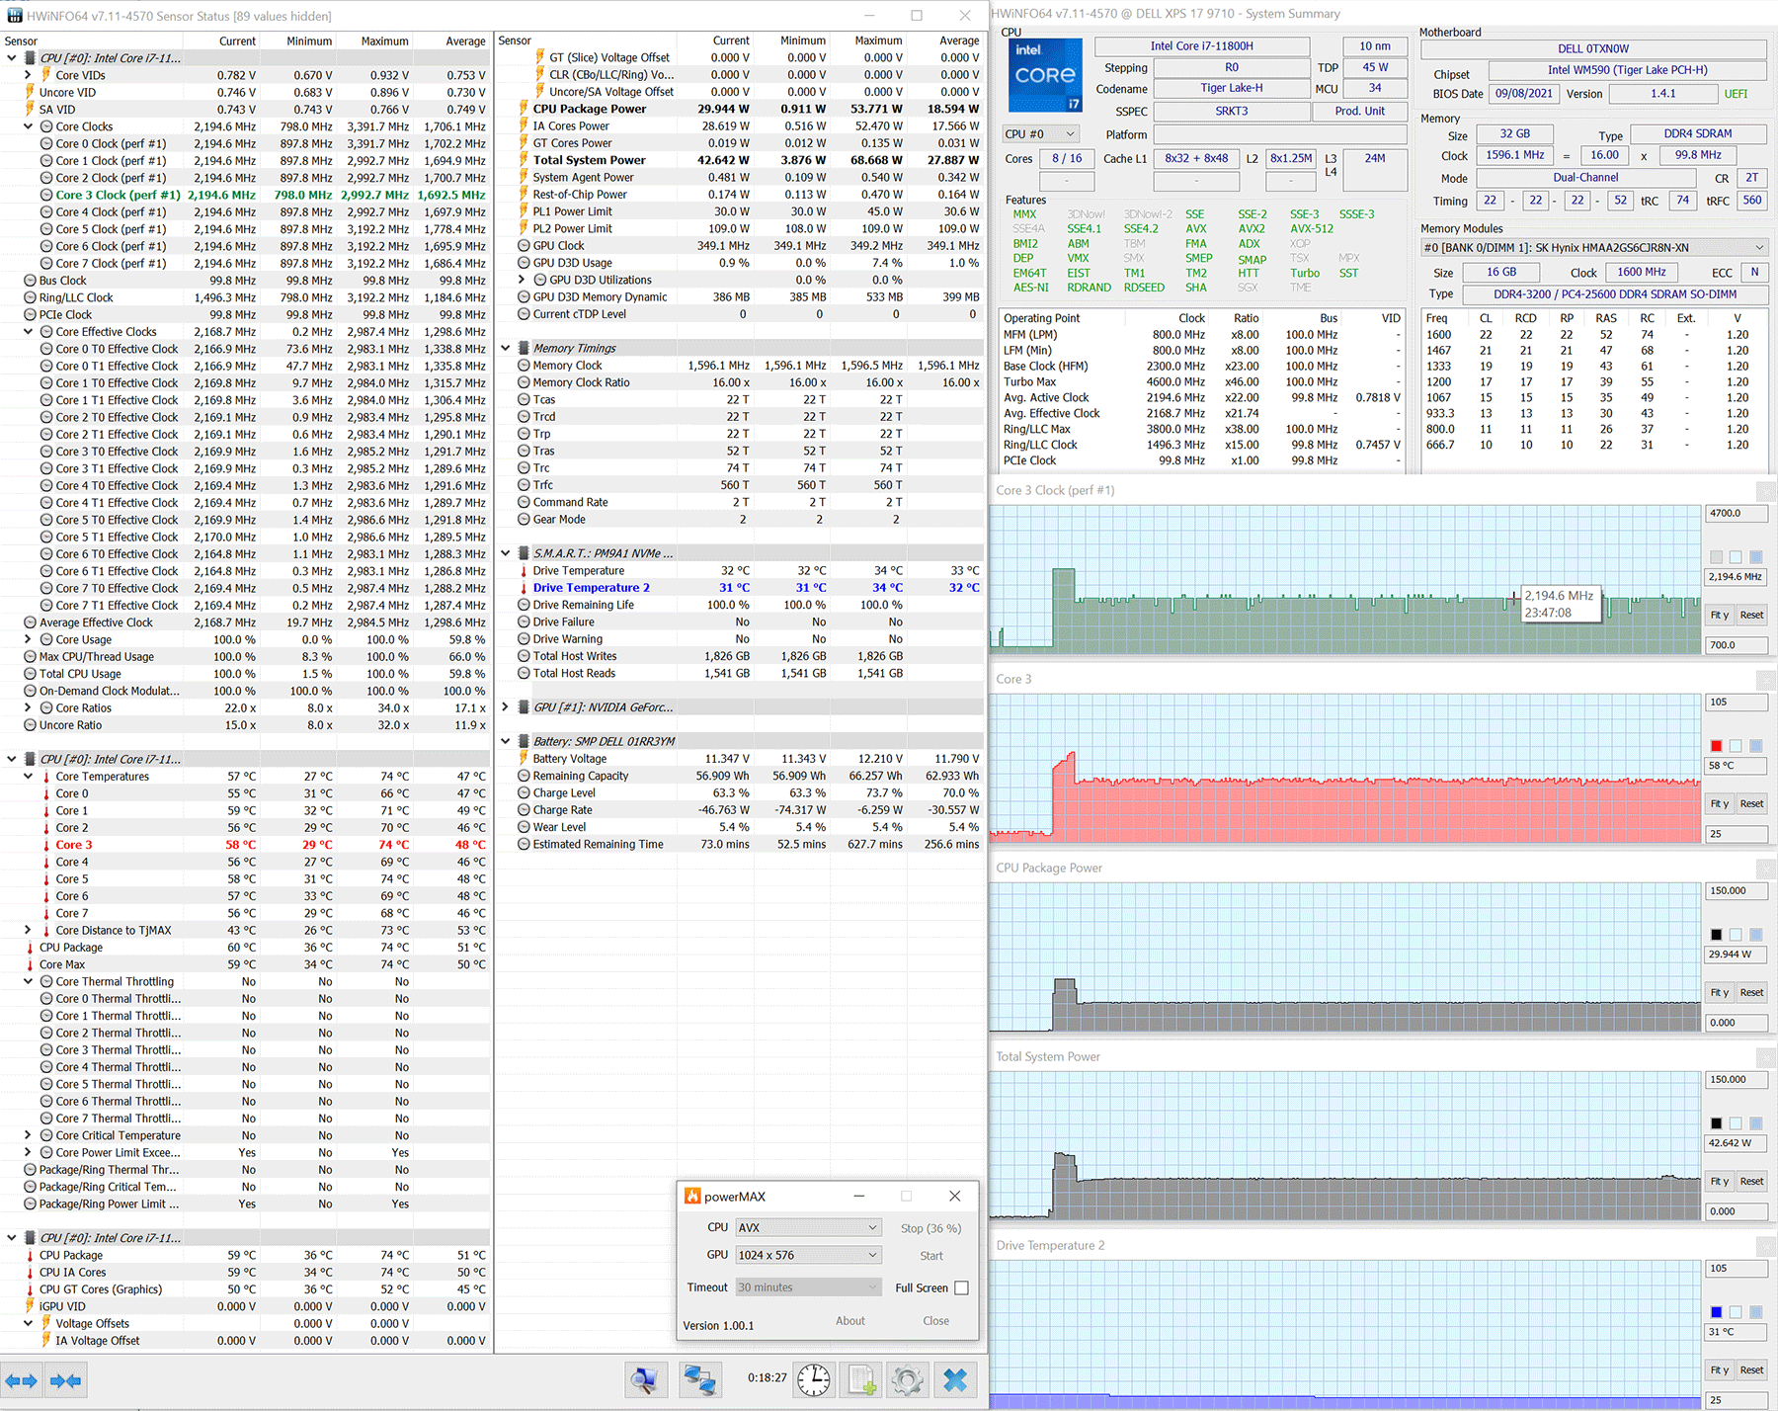
Task: Open the GPU resolution dropdown showing 1024 x 576
Action: click(x=808, y=1255)
